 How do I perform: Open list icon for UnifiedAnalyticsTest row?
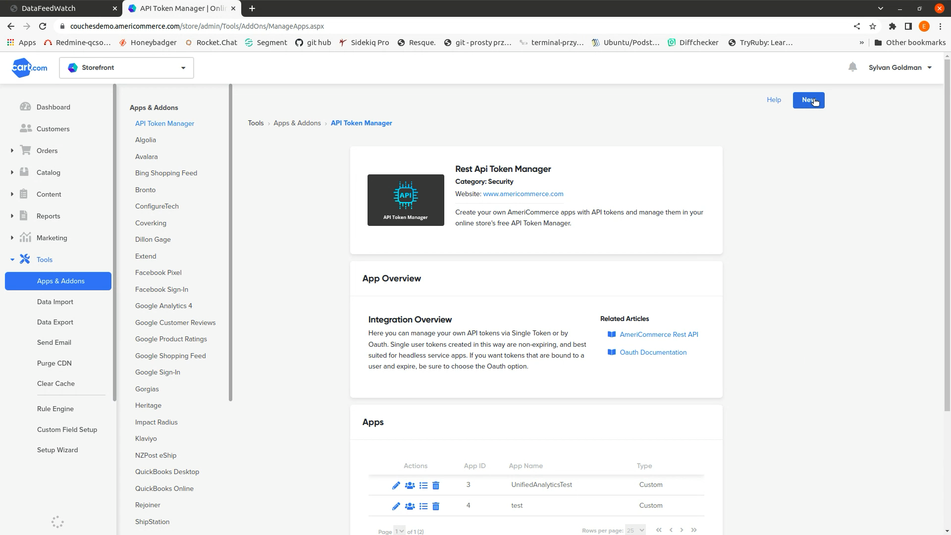click(423, 485)
